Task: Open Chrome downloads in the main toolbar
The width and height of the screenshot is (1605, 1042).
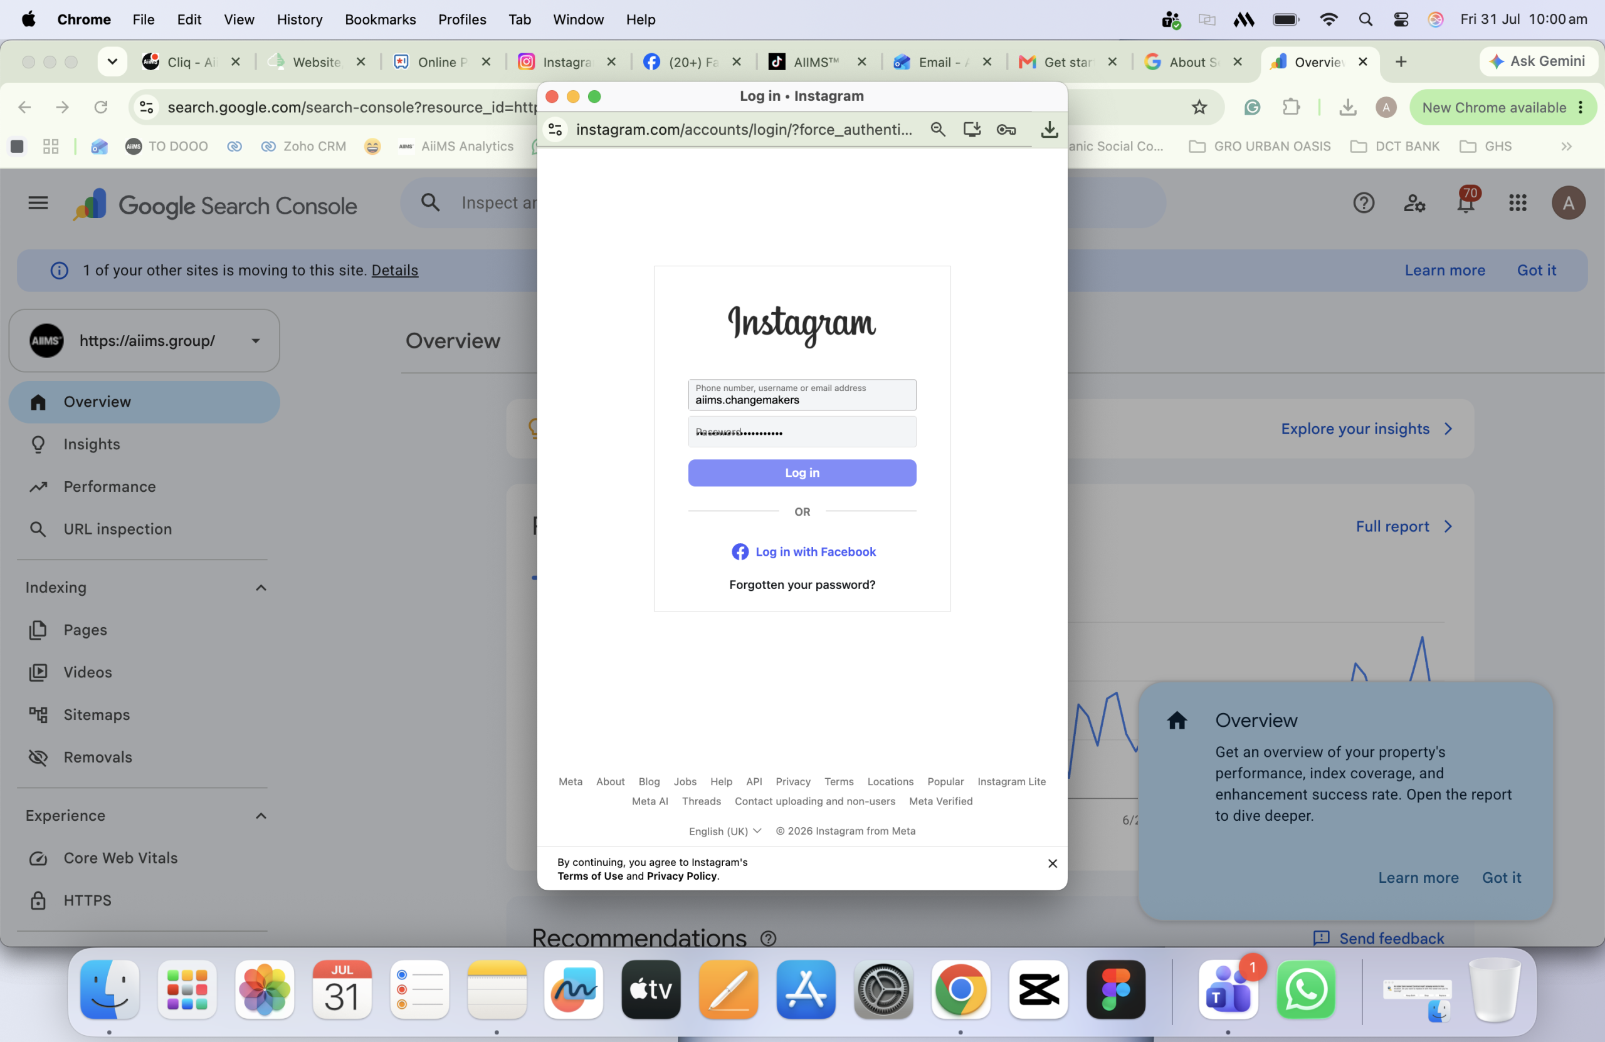Action: tap(1347, 107)
